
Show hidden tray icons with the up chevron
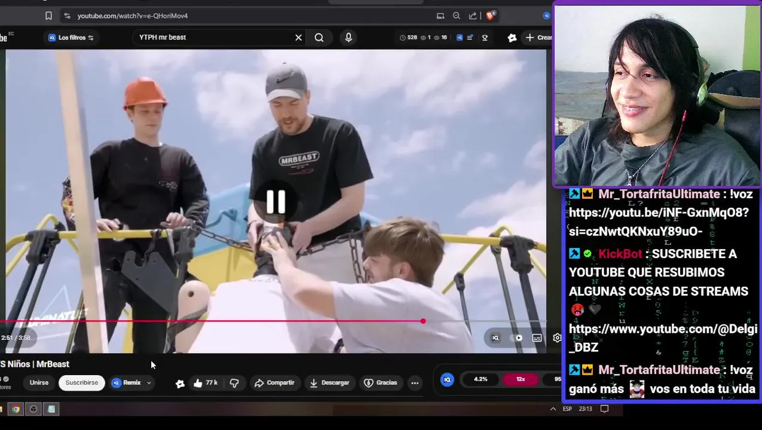click(553, 409)
